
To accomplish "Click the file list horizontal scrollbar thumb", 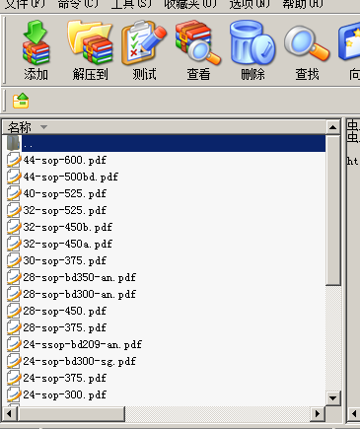I will 71,413.
